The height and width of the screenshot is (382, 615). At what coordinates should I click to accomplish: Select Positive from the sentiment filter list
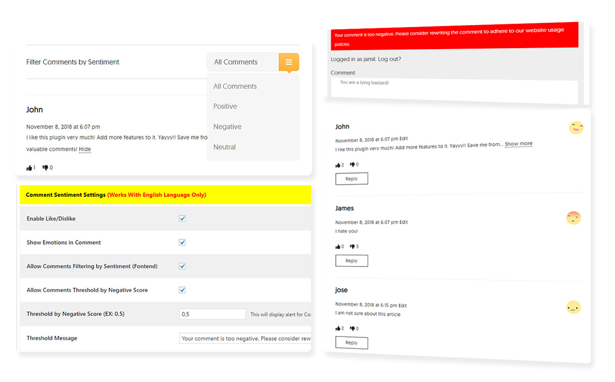(225, 106)
